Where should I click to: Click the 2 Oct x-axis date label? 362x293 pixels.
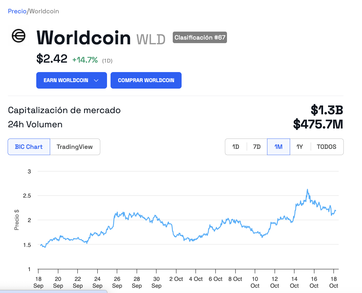[x=176, y=279]
